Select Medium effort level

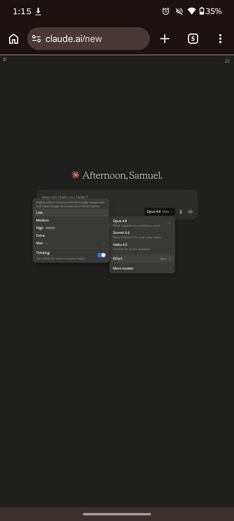[x=71, y=221]
